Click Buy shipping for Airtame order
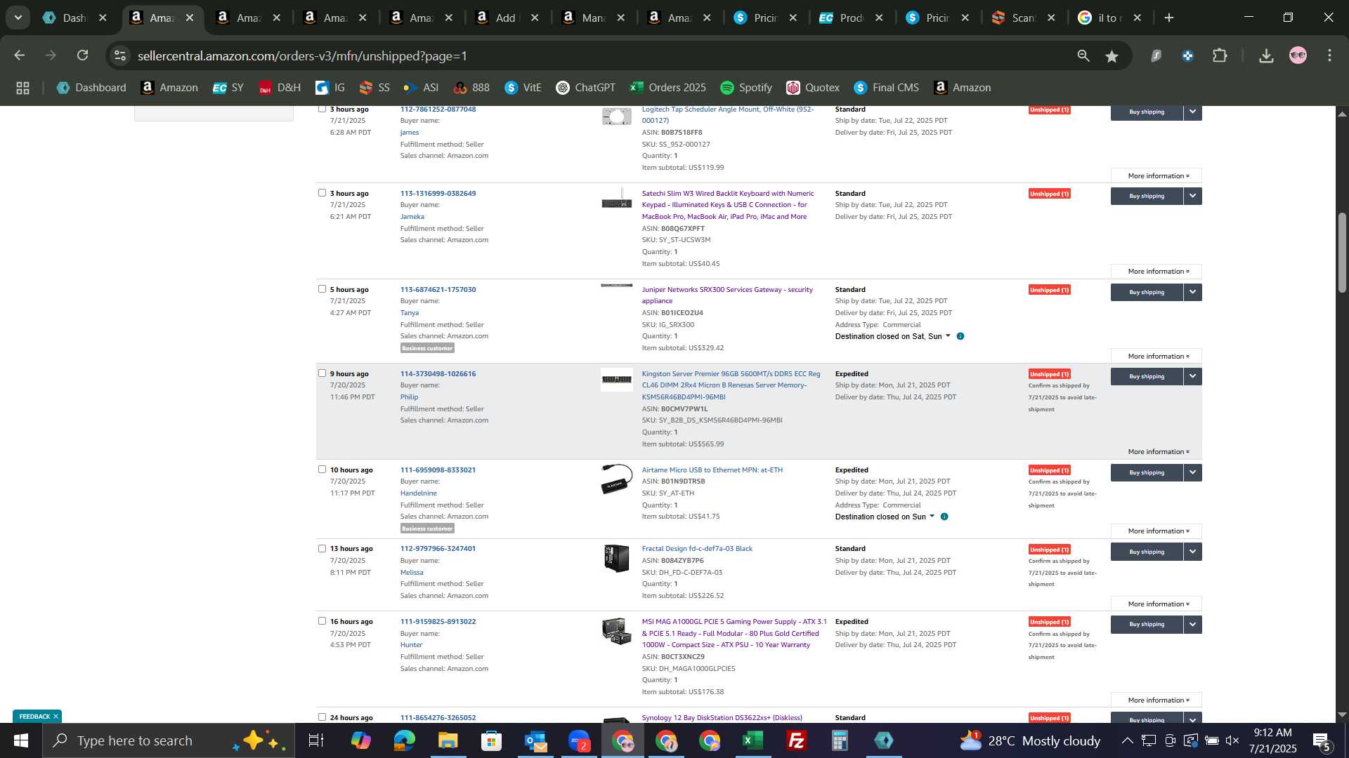Viewport: 1349px width, 758px height. coord(1147,472)
